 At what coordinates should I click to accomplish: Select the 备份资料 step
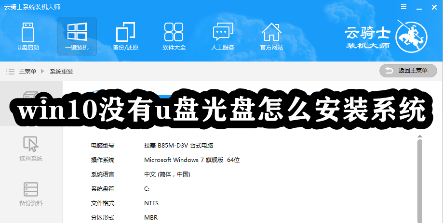click(31, 194)
